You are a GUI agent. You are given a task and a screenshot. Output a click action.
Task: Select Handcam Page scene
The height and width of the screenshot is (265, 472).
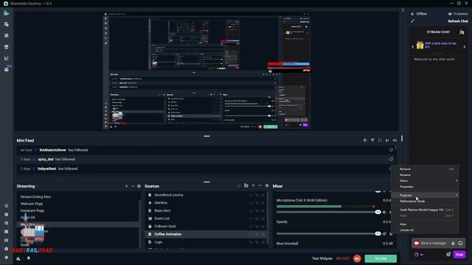[x=32, y=211]
